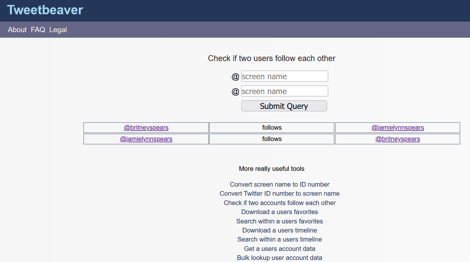470x262 pixels.
Task: Open Download a users favorites tool
Action: [x=279, y=212]
